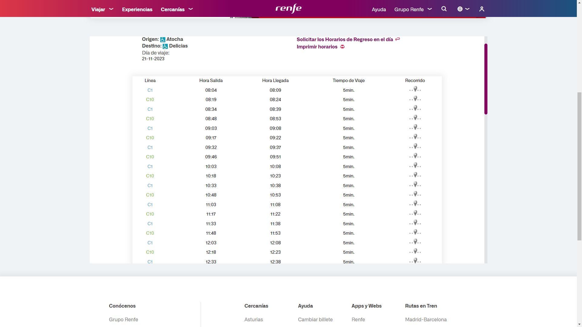Expand the Viajar menu
Viewport: 582px width, 327px height.
point(102,9)
